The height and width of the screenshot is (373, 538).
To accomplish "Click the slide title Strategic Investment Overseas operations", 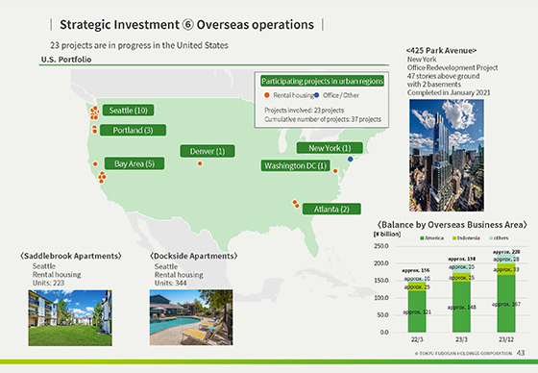I will pos(186,25).
